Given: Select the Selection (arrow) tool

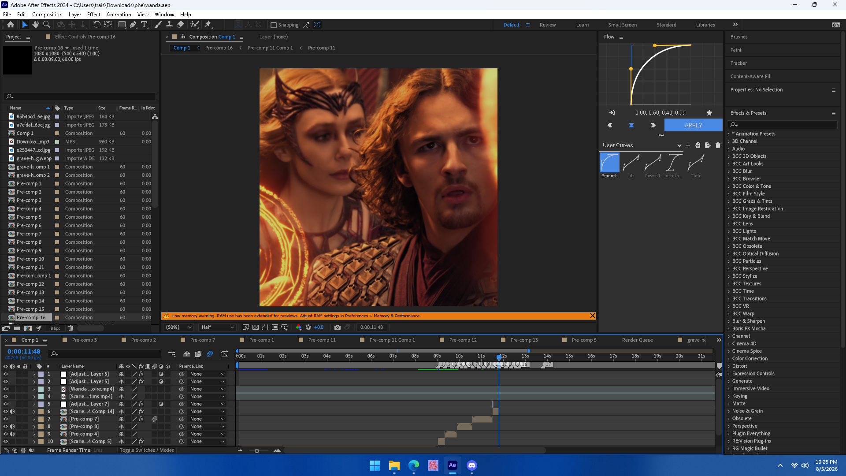Looking at the screenshot, I should [x=25, y=25].
